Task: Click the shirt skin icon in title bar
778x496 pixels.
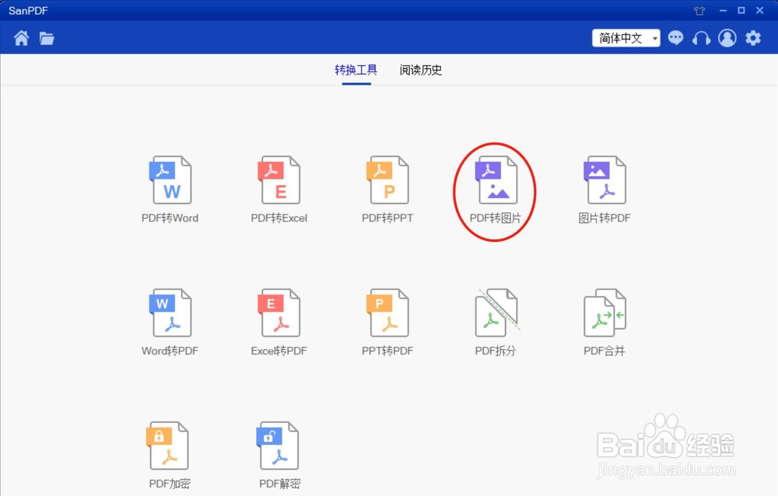Action: [699, 10]
